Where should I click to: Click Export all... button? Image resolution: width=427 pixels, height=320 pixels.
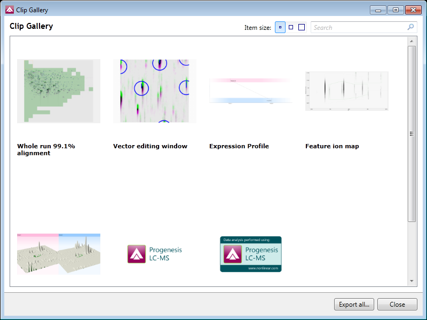354,304
